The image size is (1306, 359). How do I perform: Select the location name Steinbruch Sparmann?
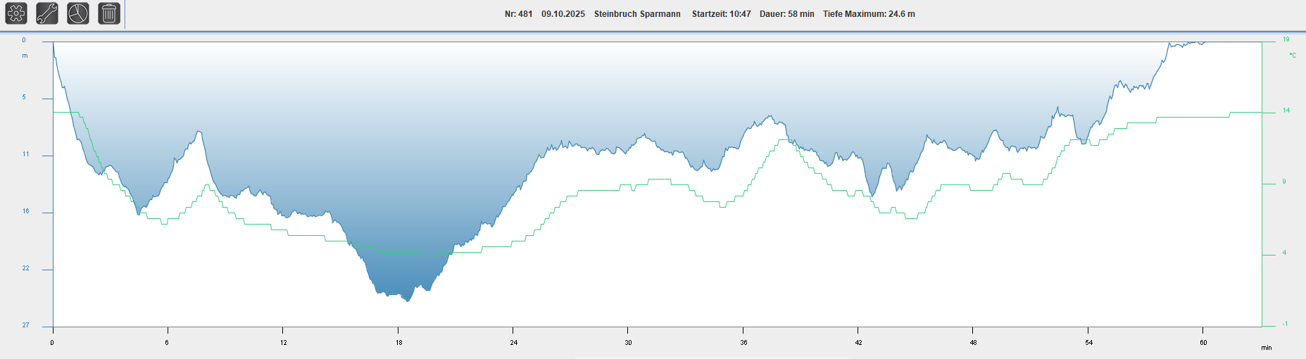click(636, 14)
